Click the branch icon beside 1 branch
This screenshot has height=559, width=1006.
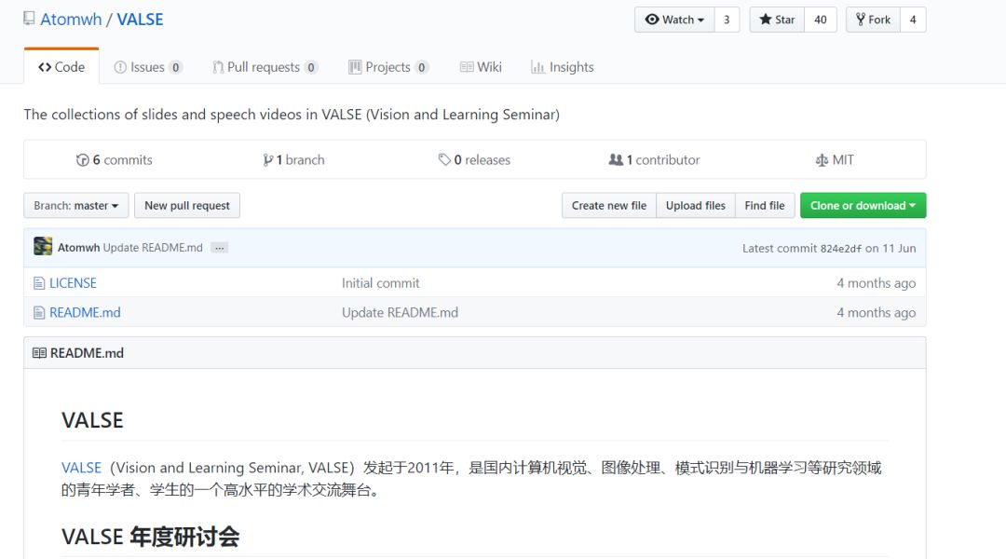(267, 160)
